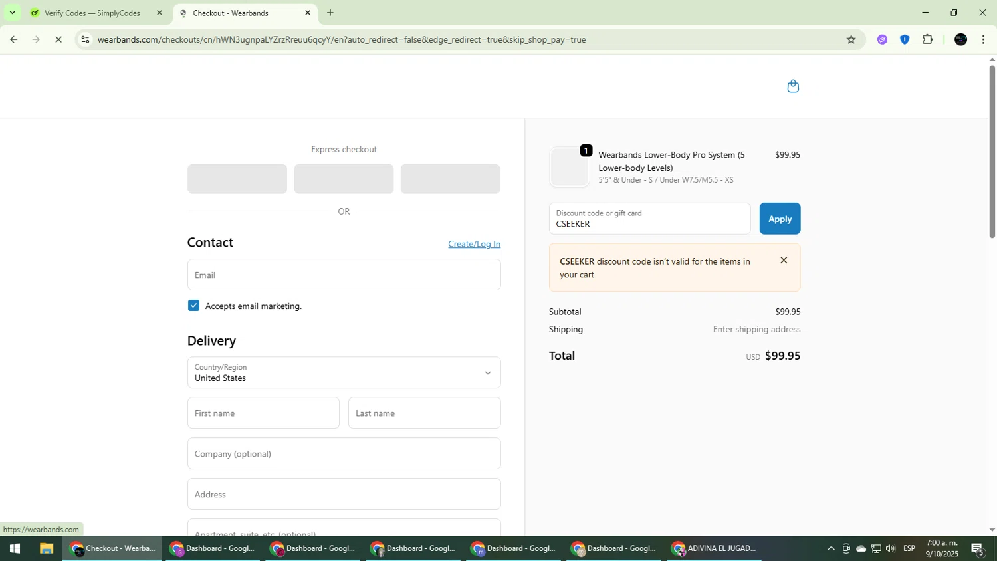The width and height of the screenshot is (997, 561).
Task: Open the network tray icon
Action: click(x=876, y=548)
